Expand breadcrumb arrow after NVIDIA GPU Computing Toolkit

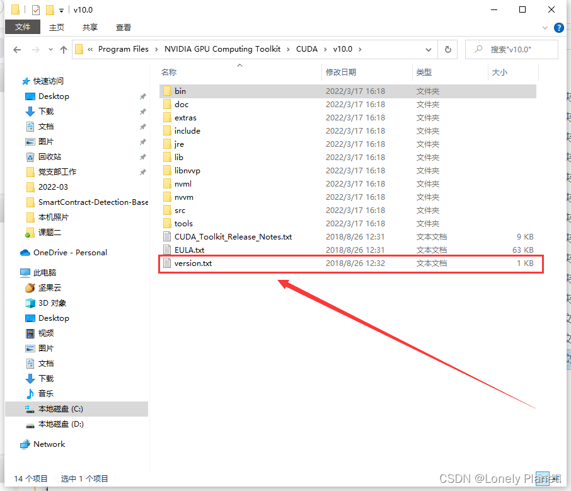(x=288, y=49)
